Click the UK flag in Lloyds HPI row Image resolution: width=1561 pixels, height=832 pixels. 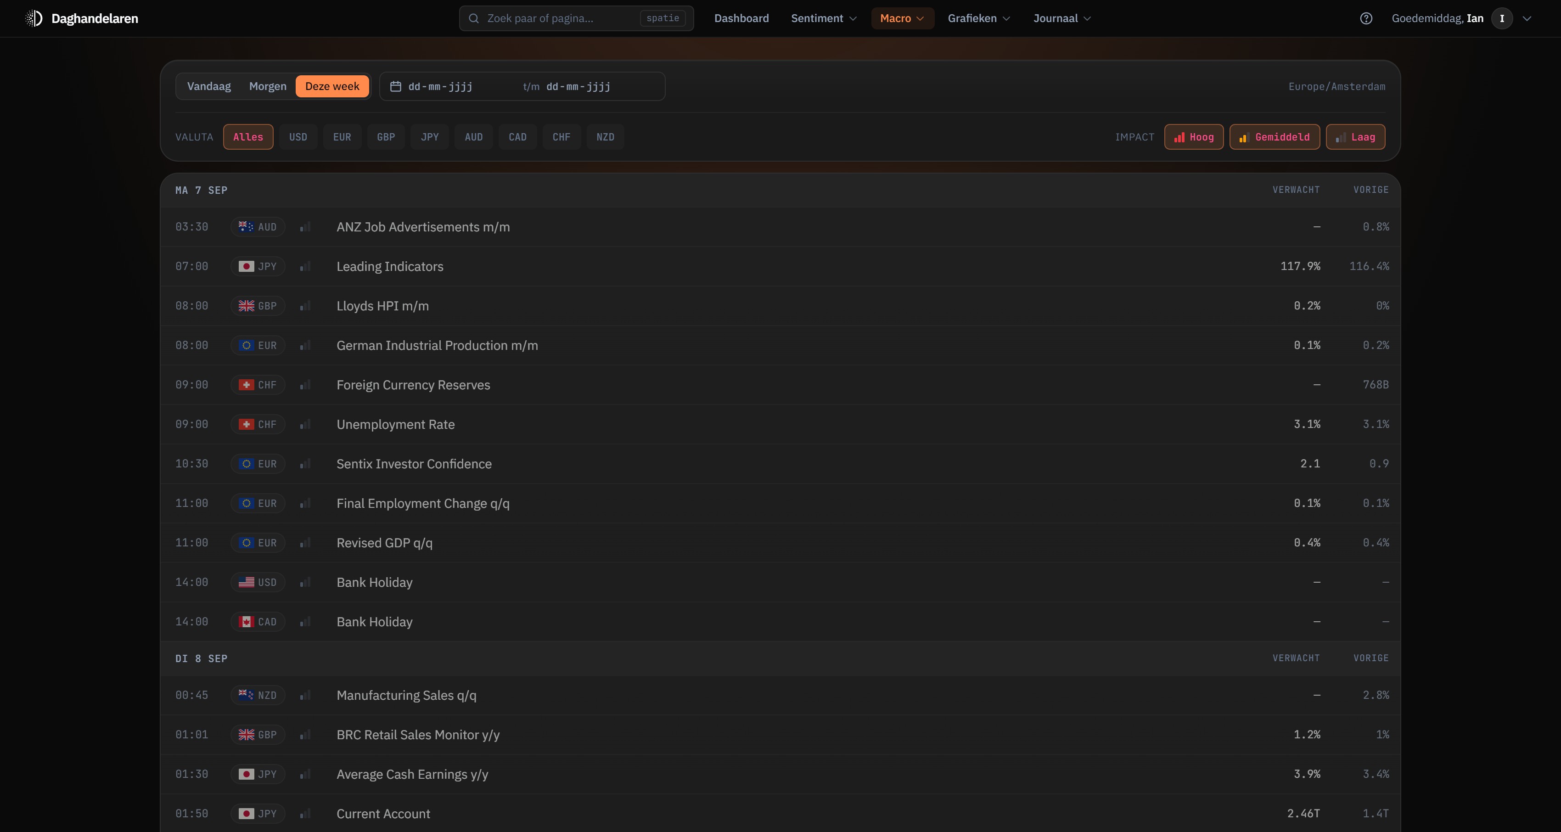coord(246,306)
